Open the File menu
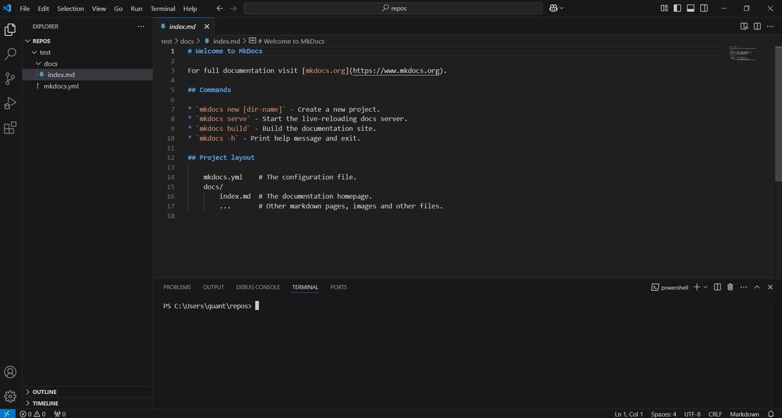Viewport: 782px width, 418px height. point(25,8)
